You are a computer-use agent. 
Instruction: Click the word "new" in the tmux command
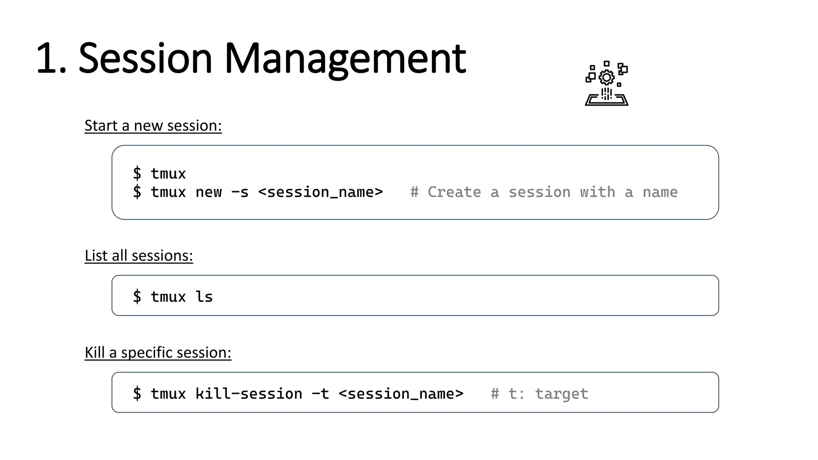[x=208, y=192]
